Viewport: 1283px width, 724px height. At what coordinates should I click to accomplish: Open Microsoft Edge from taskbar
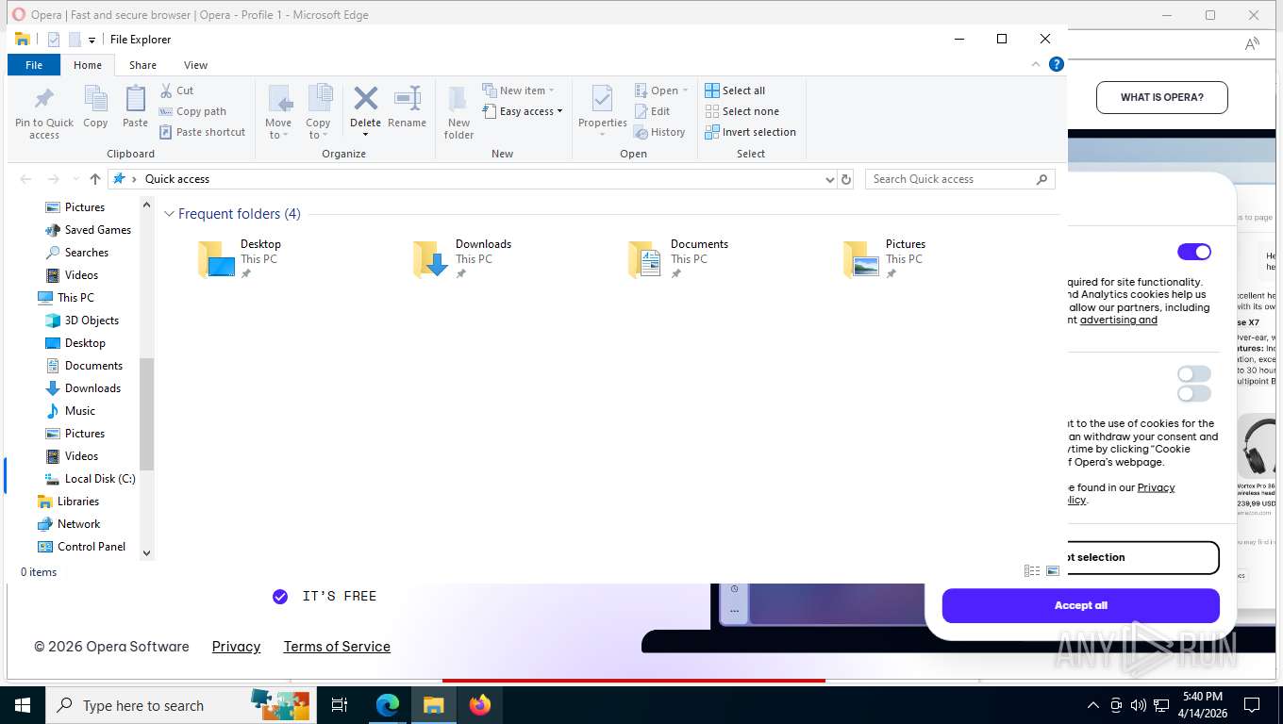[388, 705]
